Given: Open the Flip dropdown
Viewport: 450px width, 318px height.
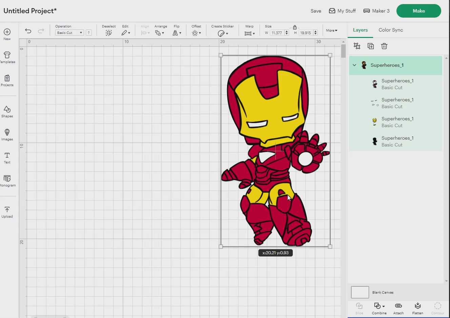Looking at the screenshot, I should pos(177,33).
